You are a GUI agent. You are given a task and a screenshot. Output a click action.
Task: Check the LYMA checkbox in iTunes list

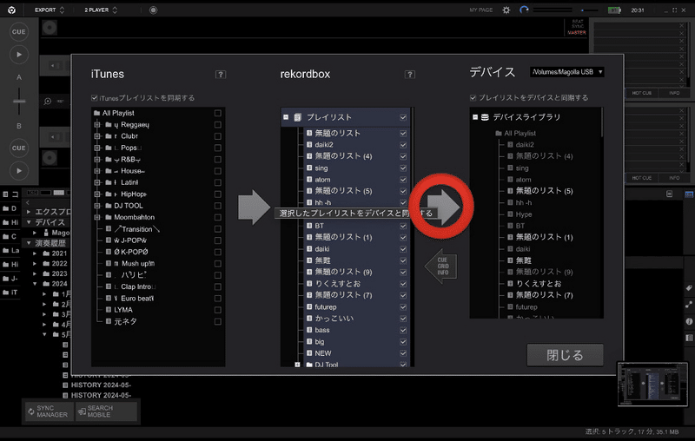(x=218, y=310)
